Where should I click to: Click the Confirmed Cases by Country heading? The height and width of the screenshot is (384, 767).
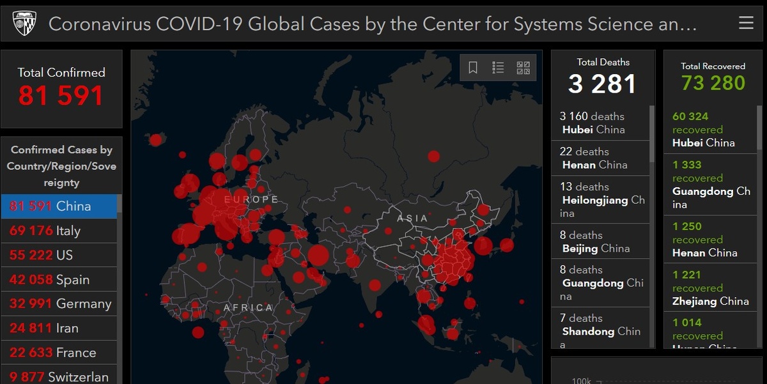pyautogui.click(x=61, y=166)
